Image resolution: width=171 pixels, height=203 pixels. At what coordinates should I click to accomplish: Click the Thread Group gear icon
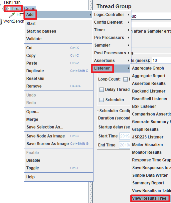coord(6,9)
